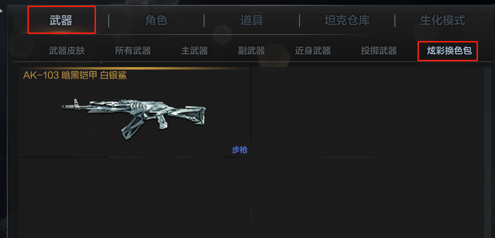The image size is (495, 238).
Task: Choose the 近身武器 category
Action: point(313,51)
